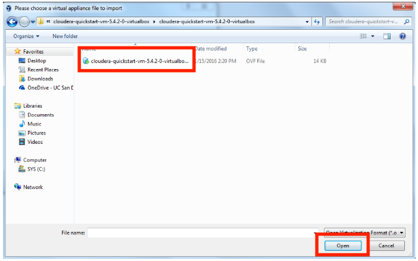
Task: Click the OVF file's appliance icon
Action: pyautogui.click(x=86, y=61)
